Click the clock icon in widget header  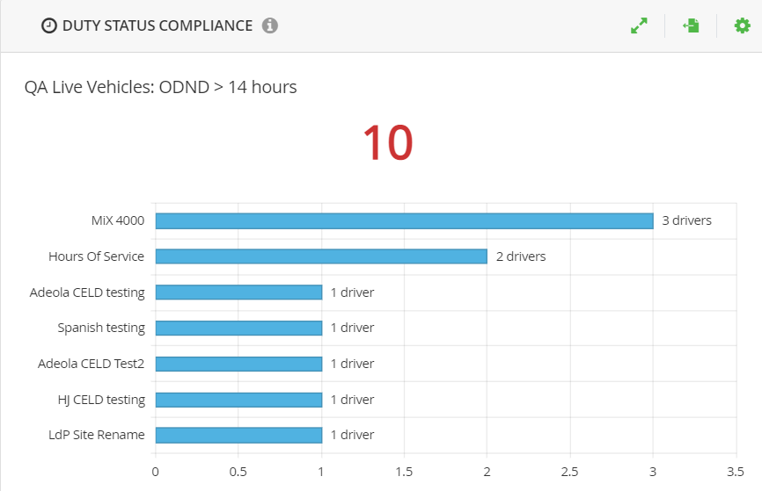click(49, 25)
